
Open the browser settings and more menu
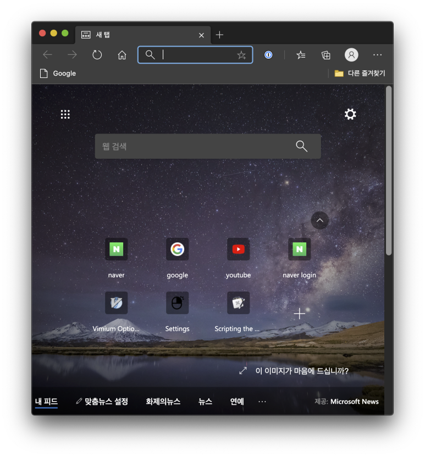click(x=377, y=55)
